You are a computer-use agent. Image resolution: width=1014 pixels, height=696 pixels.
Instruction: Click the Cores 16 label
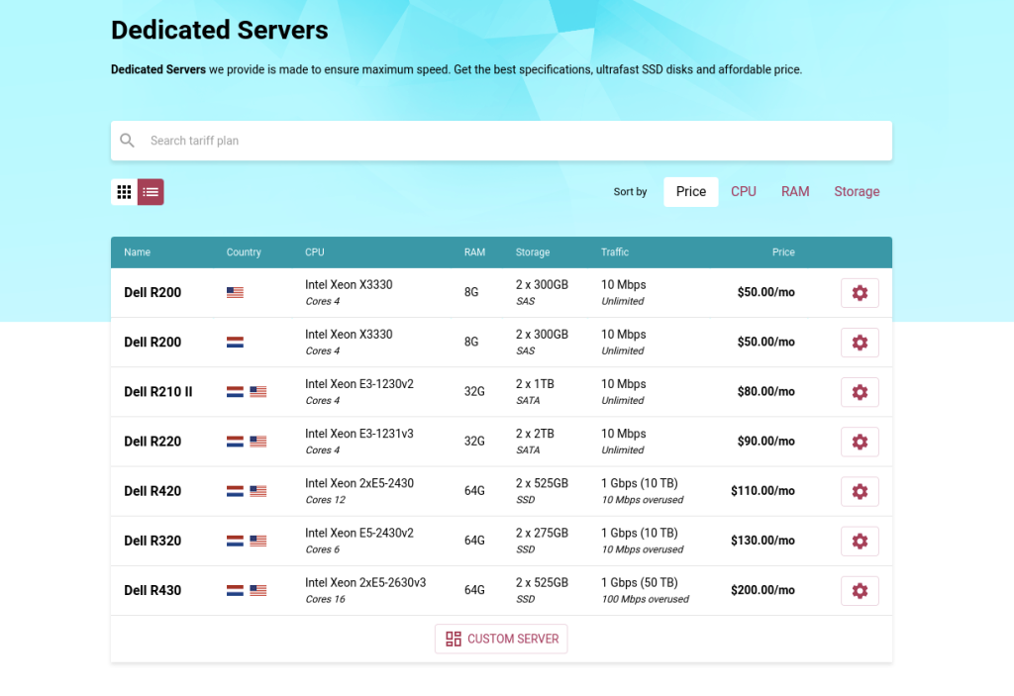click(x=325, y=600)
